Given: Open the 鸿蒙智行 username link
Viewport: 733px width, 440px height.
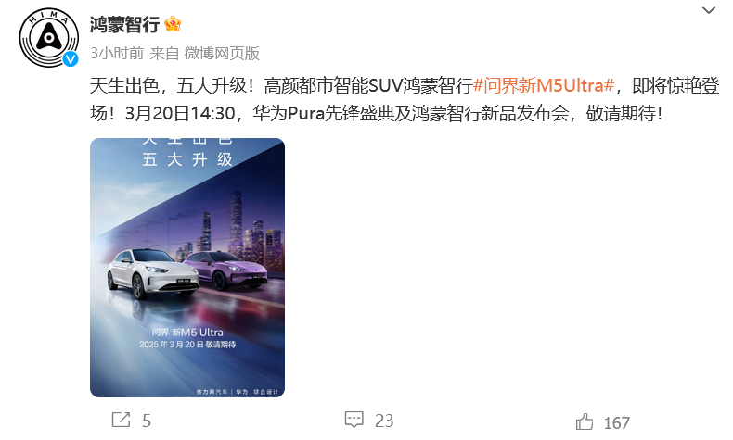Looking at the screenshot, I should click(124, 24).
